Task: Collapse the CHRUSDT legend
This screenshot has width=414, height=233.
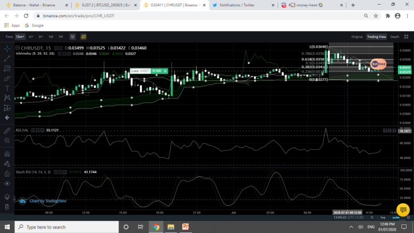Action: click(17, 48)
